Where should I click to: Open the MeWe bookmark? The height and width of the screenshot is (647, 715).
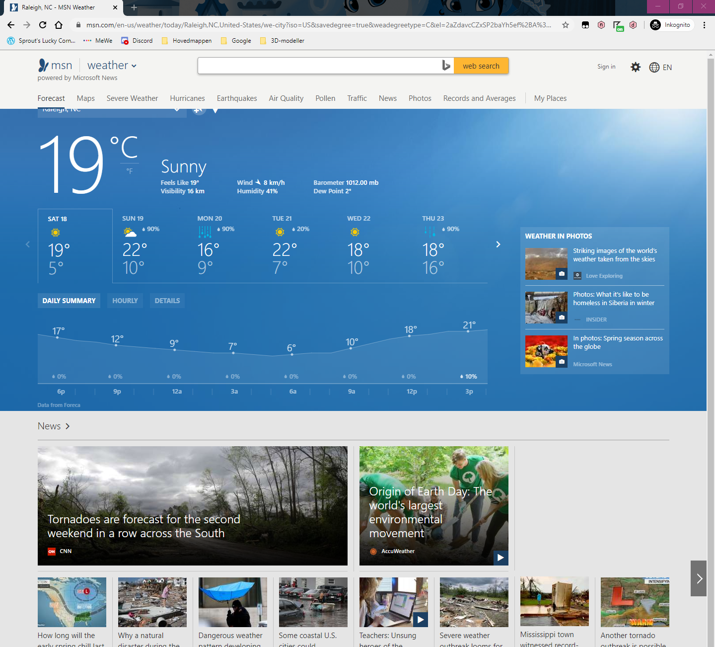pos(98,41)
